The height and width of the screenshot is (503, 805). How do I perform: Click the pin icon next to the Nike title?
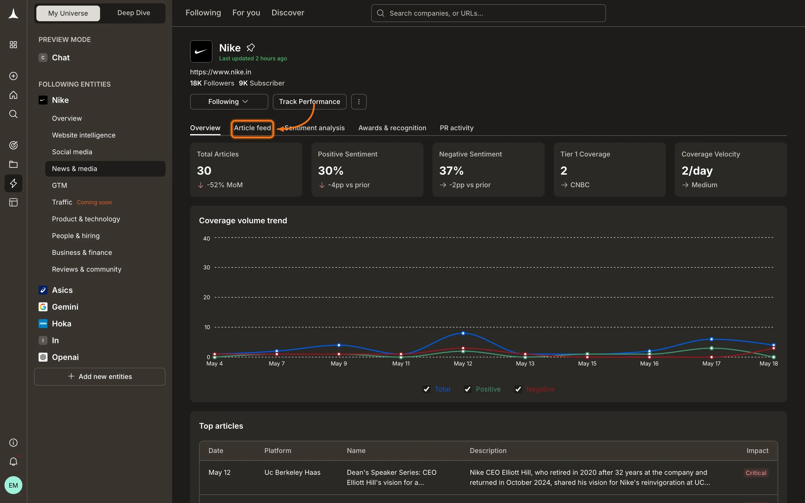coord(250,48)
